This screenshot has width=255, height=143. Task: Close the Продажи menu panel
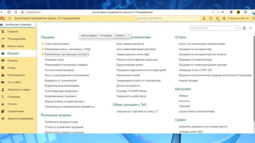click(251, 28)
